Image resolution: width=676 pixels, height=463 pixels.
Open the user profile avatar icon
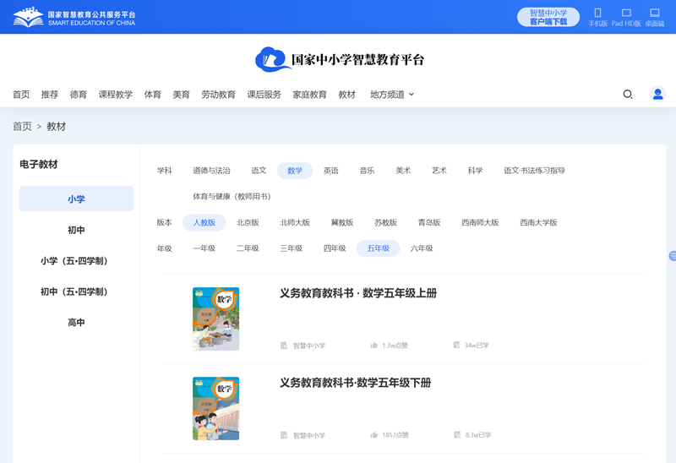tap(658, 94)
